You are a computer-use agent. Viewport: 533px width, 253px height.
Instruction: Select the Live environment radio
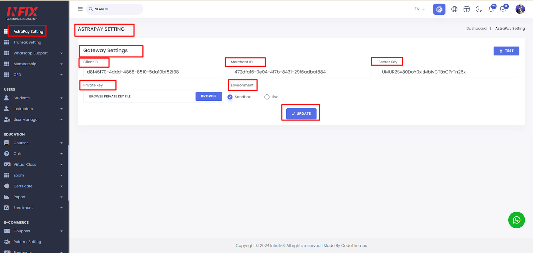pyautogui.click(x=267, y=97)
